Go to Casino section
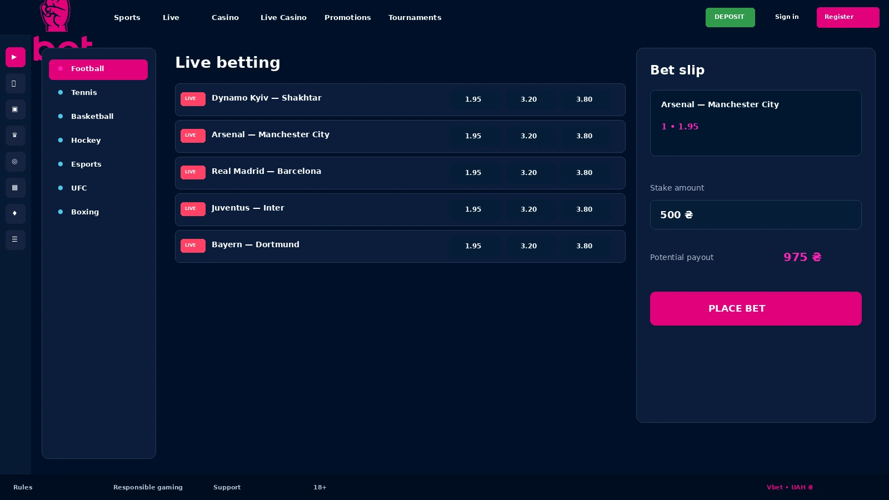 pos(225,18)
